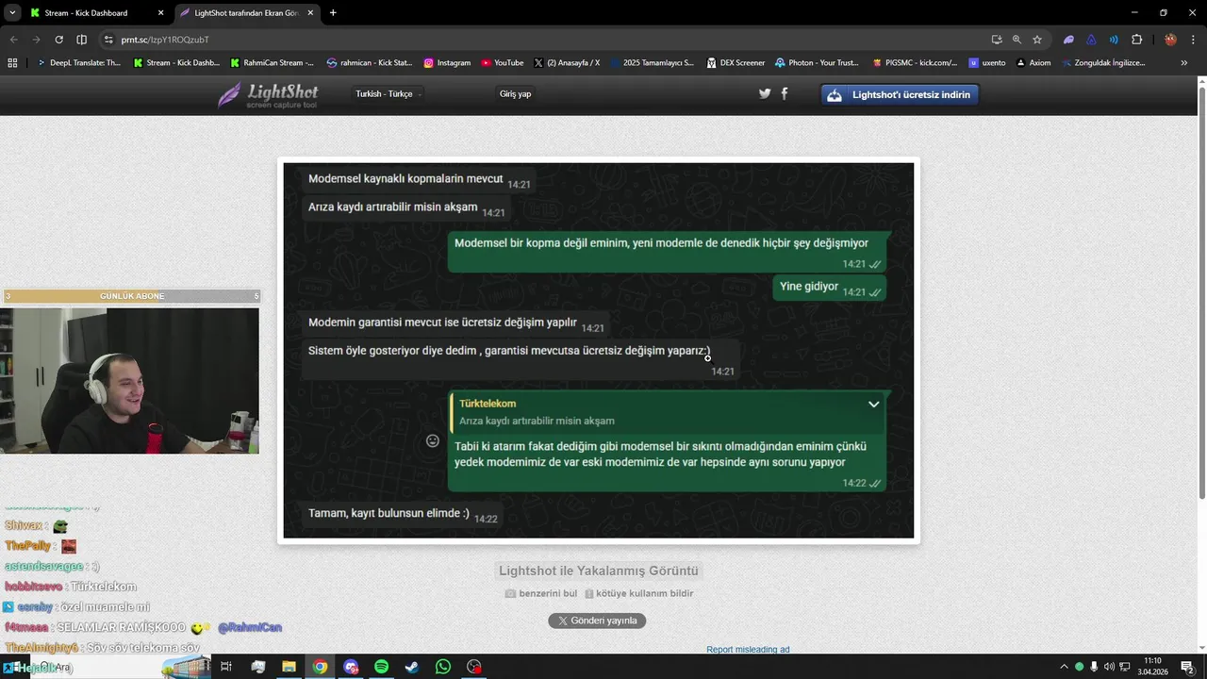The image size is (1207, 679).
Task: Open the YouTube bookmark
Action: tap(503, 63)
